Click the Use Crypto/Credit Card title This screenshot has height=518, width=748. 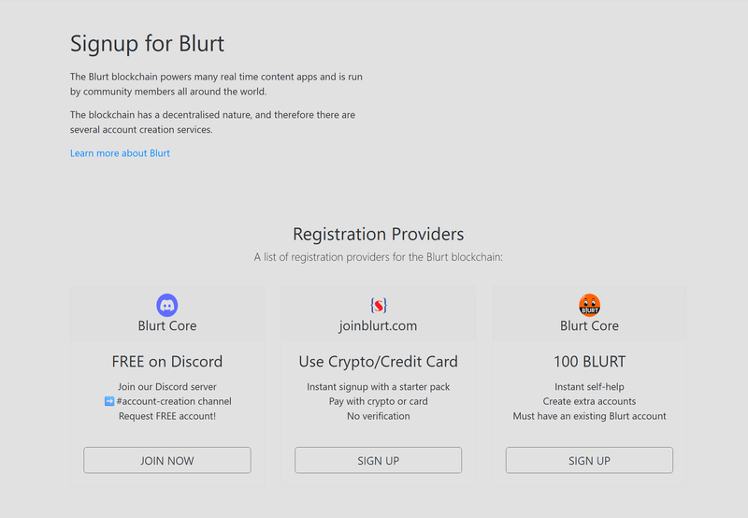[x=378, y=362]
